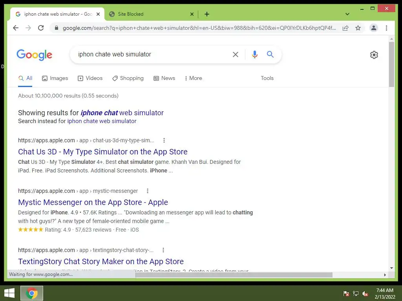Clear the search query text

(236, 54)
